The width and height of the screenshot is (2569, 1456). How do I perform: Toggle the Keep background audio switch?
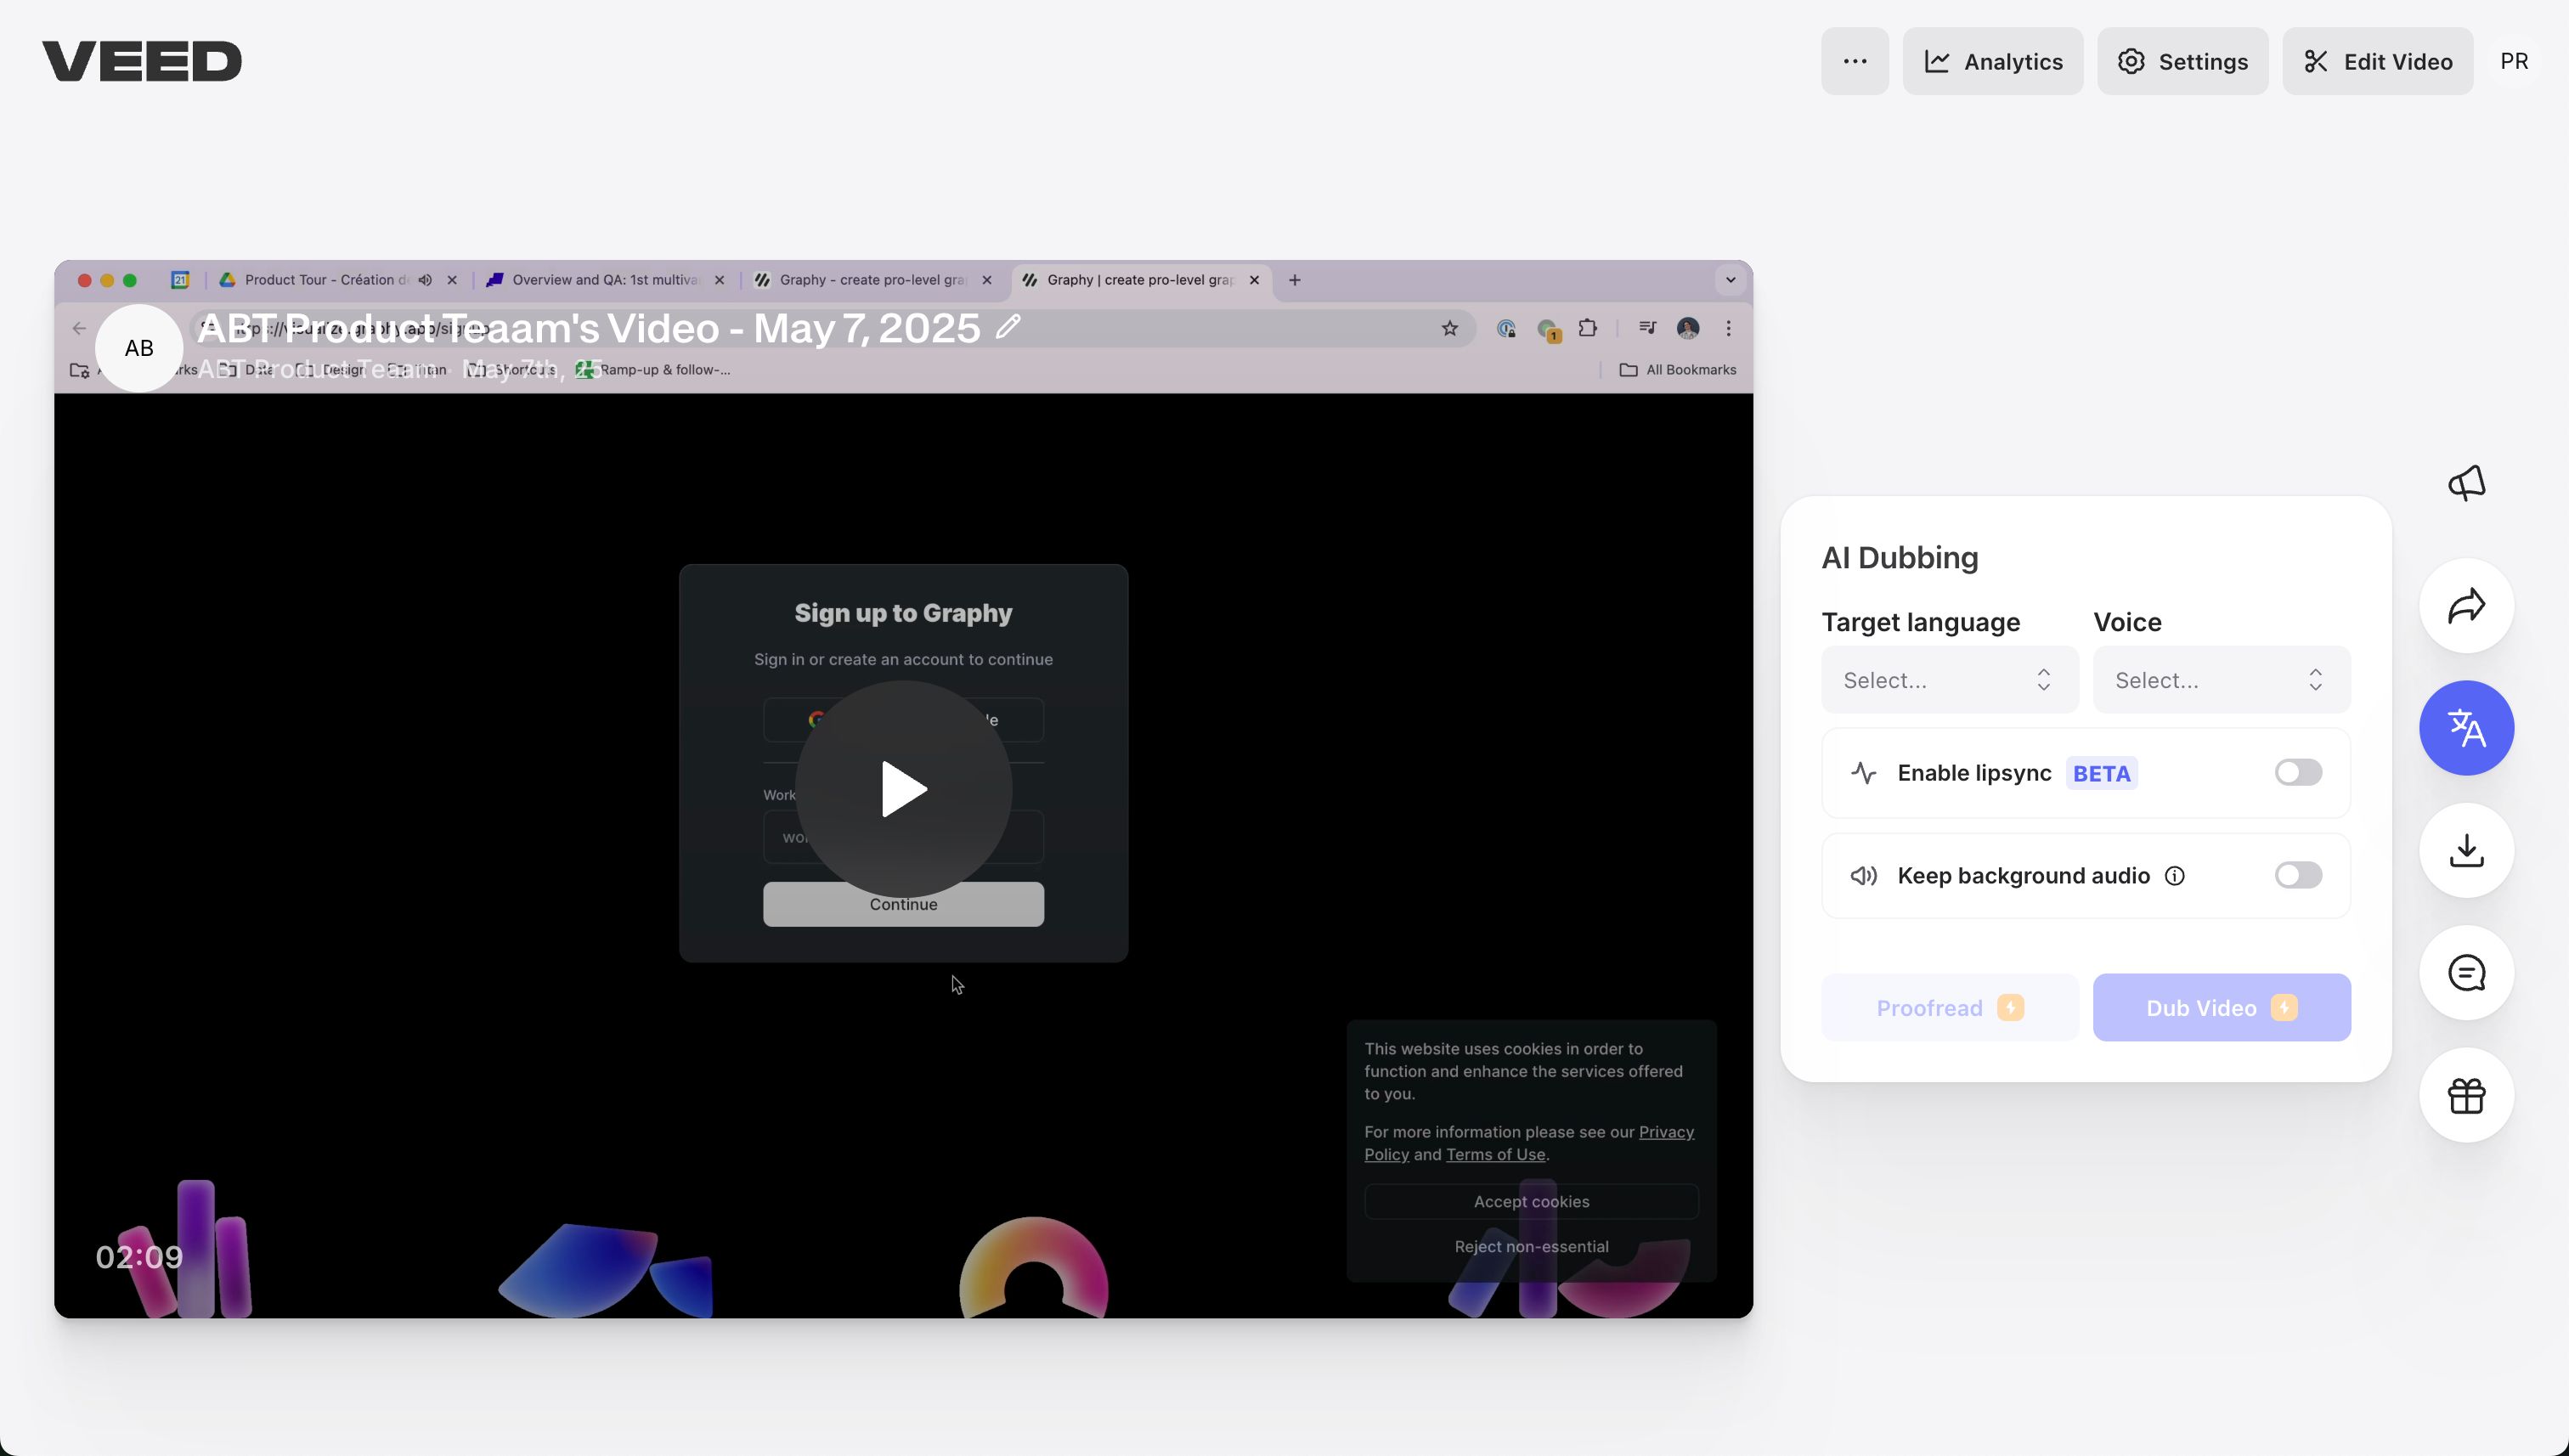pos(2297,875)
